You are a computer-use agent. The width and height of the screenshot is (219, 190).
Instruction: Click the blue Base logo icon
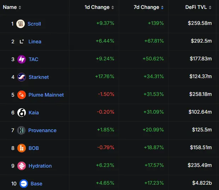pos(24,184)
